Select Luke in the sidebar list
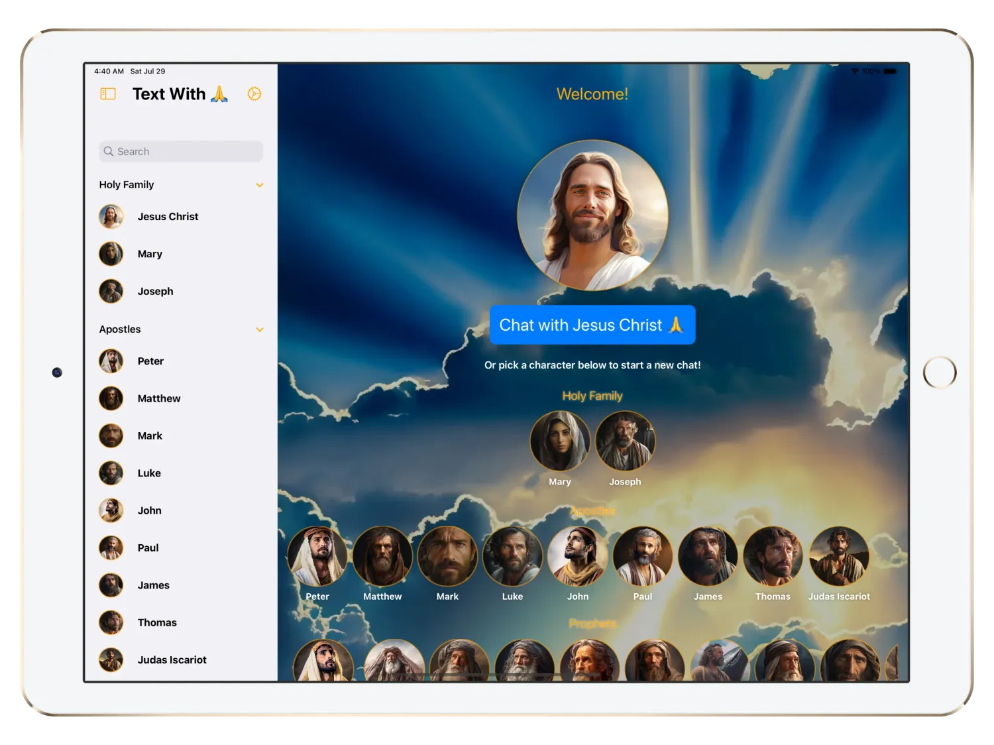 tap(149, 473)
